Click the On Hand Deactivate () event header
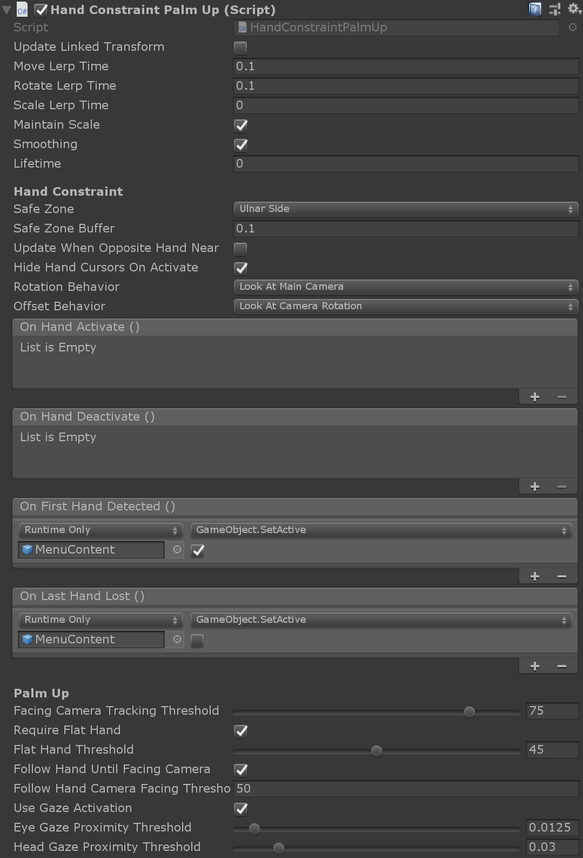 coord(294,417)
